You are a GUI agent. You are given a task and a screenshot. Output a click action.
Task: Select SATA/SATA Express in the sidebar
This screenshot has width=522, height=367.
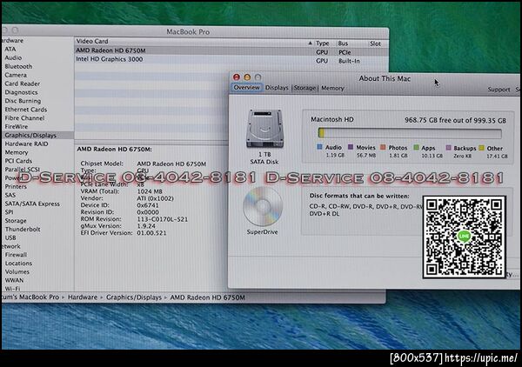tap(32, 204)
